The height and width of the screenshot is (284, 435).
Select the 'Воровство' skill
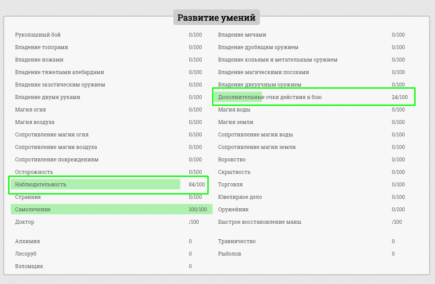coord(232,159)
